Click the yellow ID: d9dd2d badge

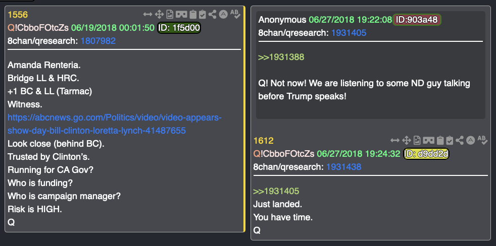(426, 154)
